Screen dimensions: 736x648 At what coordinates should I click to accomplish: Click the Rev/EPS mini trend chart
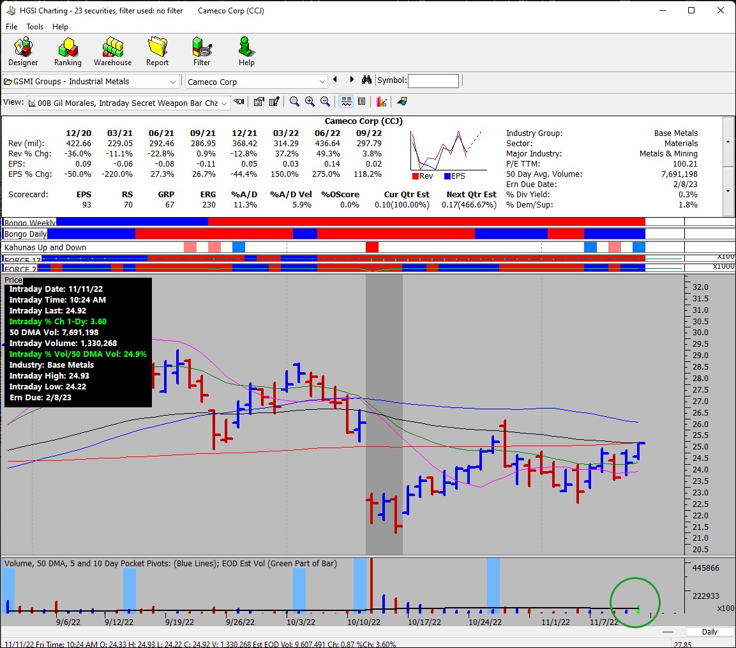(x=448, y=150)
